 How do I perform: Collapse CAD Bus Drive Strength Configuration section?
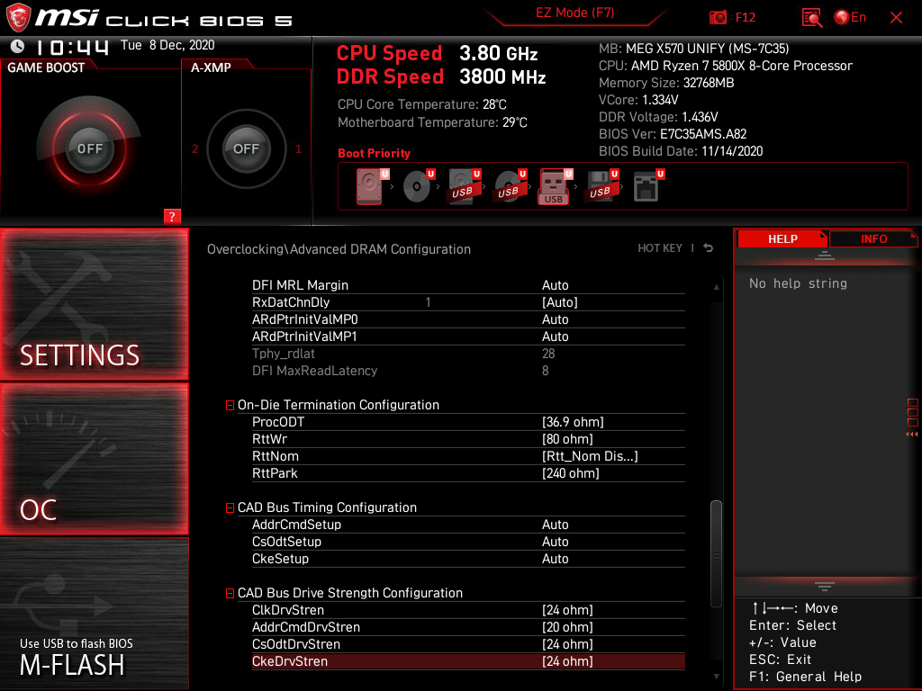[x=230, y=594]
